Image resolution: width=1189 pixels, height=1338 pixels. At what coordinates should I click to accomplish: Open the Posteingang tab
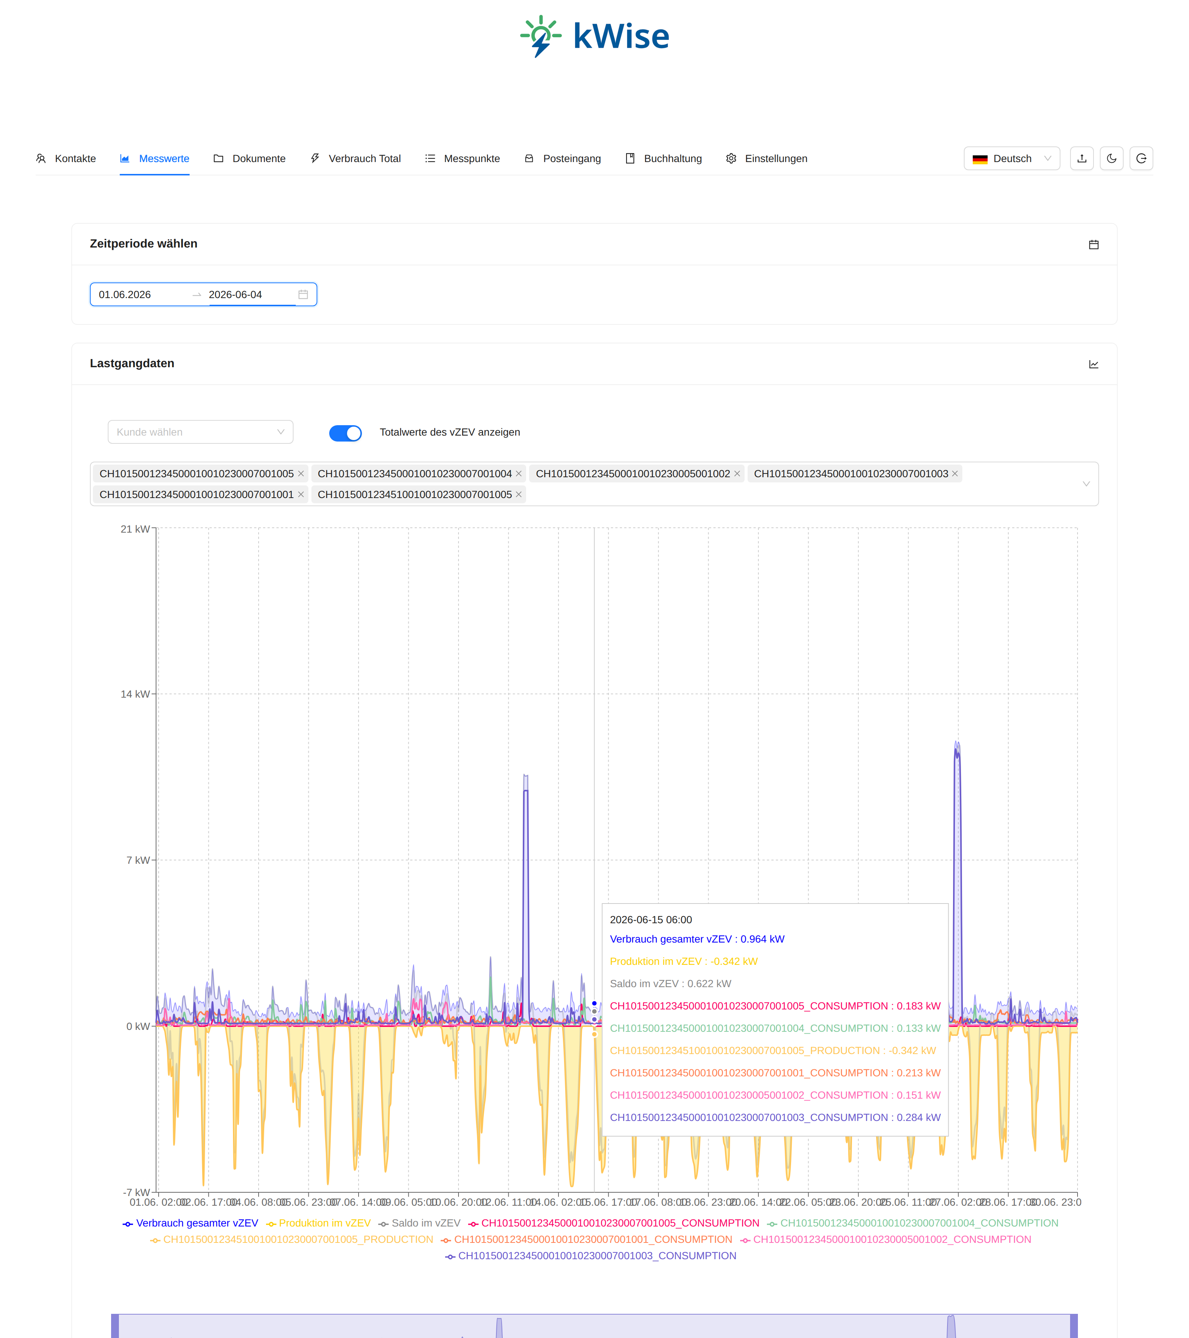[x=563, y=158]
